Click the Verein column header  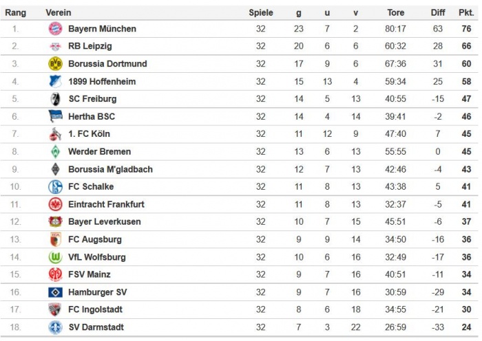58,12
